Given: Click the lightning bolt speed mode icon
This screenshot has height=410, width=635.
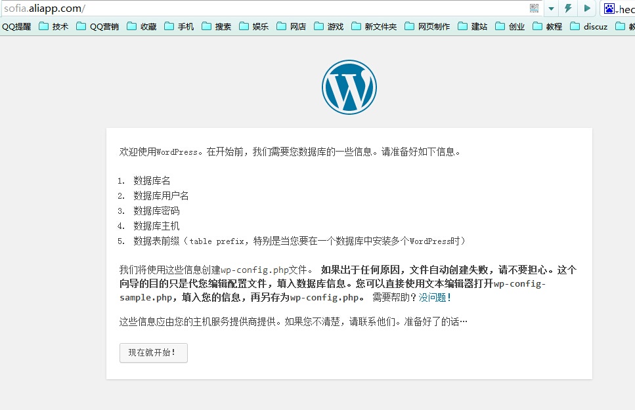Looking at the screenshot, I should click(x=568, y=8).
